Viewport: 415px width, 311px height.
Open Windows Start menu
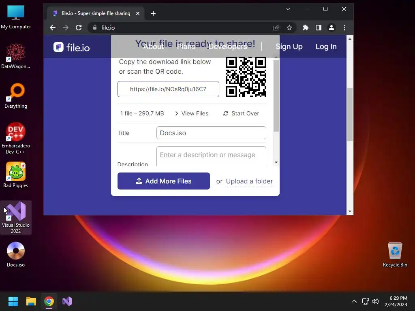pos(13,301)
